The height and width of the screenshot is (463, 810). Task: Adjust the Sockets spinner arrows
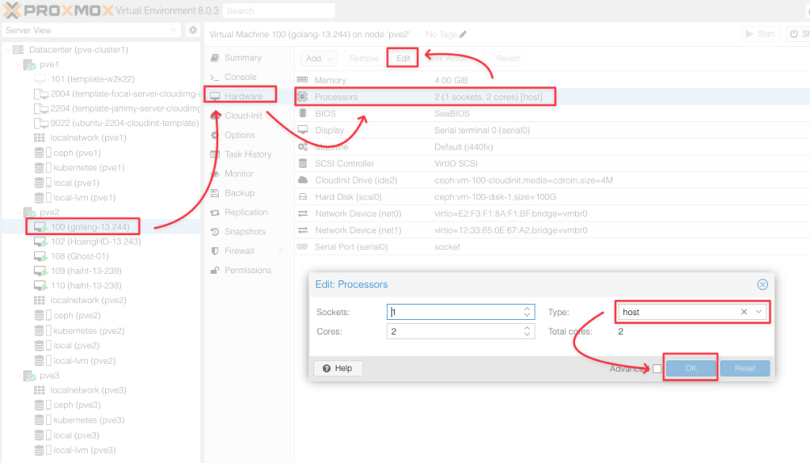coord(527,312)
